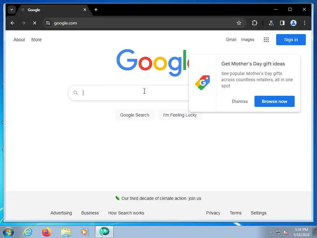The width and height of the screenshot is (317, 238).
Task: Open Windows Explorer from taskbar
Action: point(66,232)
